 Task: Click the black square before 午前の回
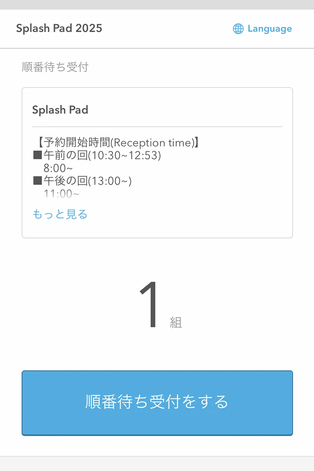click(38, 155)
